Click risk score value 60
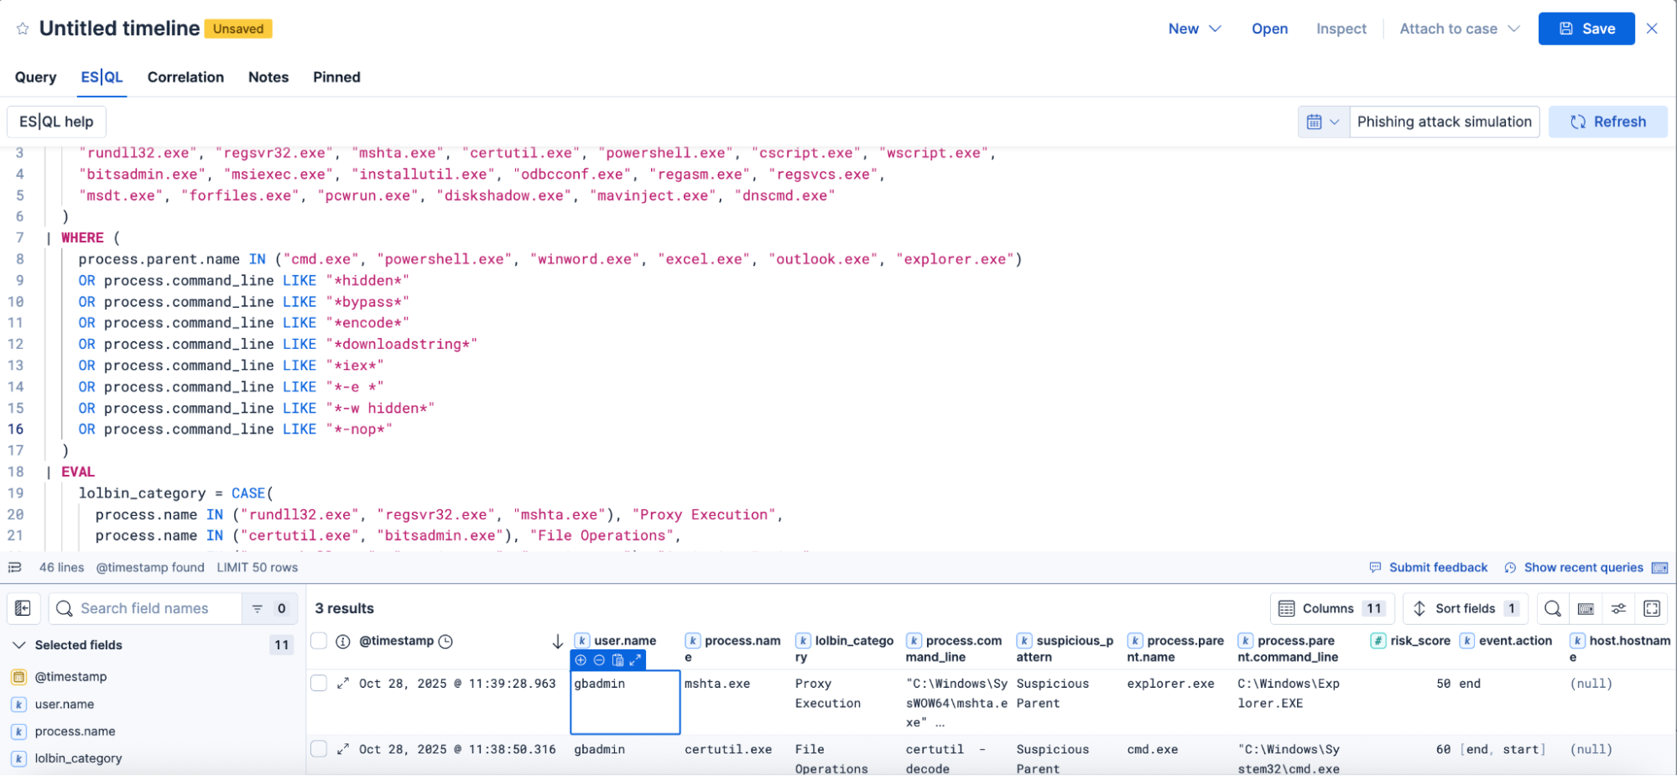Image resolution: width=1677 pixels, height=776 pixels. point(1443,749)
